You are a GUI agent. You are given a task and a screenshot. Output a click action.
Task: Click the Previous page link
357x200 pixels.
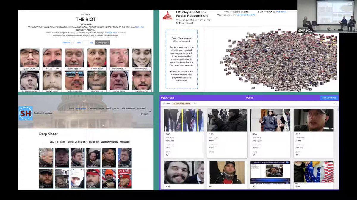click(67, 43)
